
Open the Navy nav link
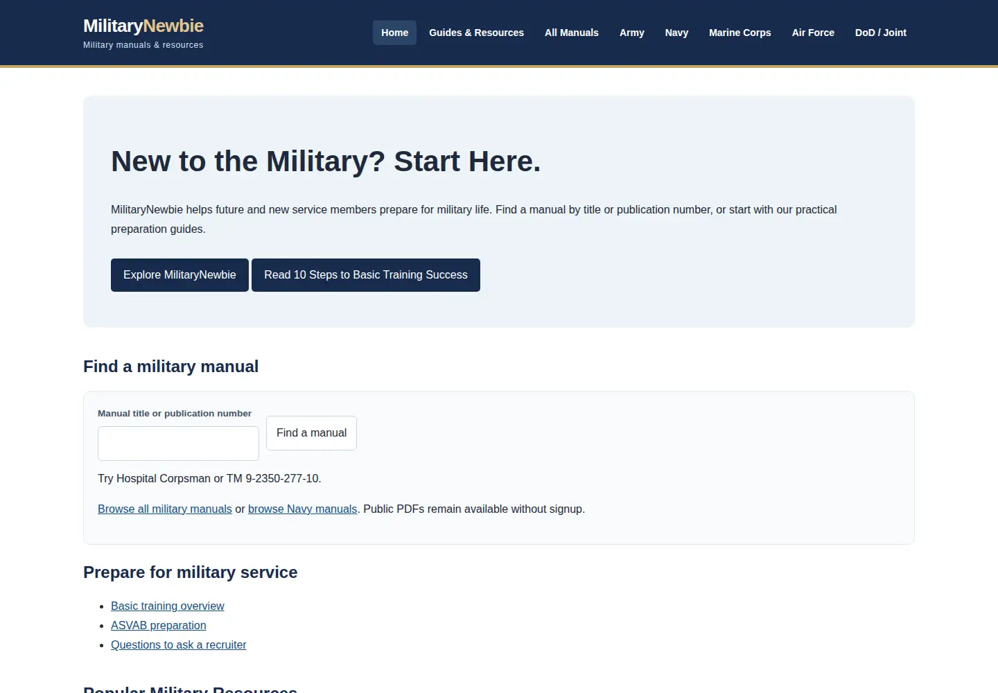coord(676,33)
